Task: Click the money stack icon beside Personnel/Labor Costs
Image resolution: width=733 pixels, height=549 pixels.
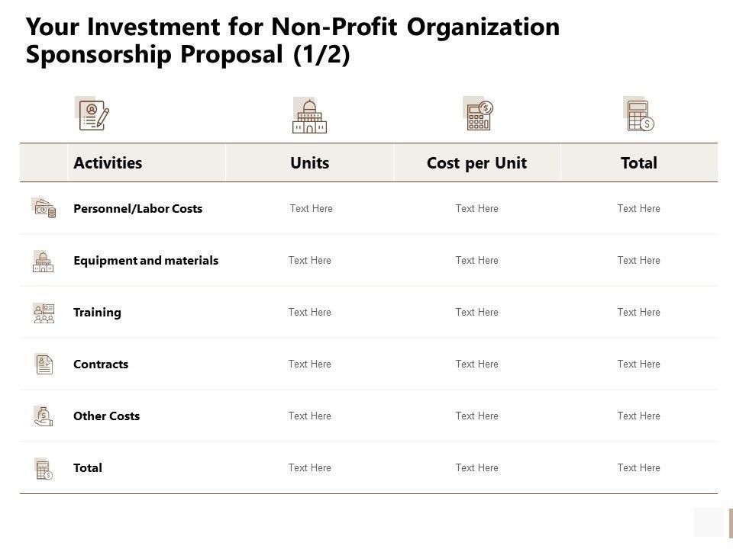Action: point(44,208)
